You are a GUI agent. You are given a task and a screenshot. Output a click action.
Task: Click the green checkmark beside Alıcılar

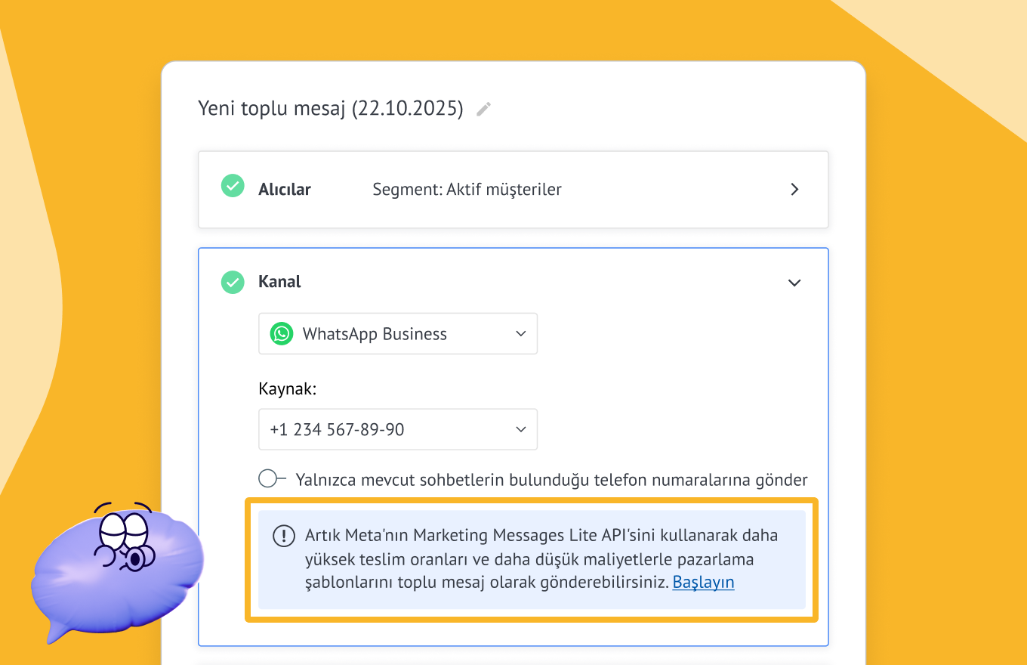[233, 186]
